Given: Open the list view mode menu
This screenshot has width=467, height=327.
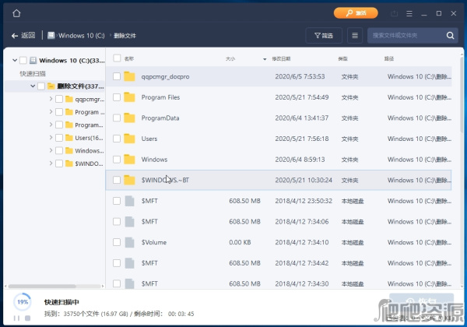Looking at the screenshot, I should (x=355, y=36).
